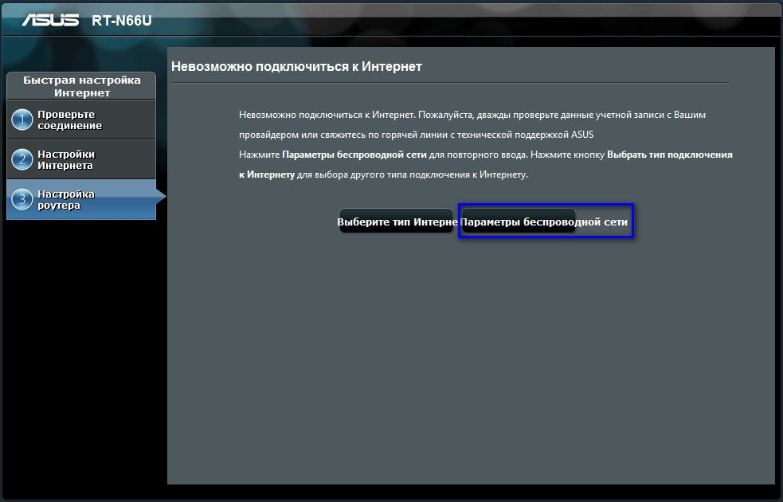
Task: Click the Быстрая настройка Интернет sidebar header
Action: [81, 86]
